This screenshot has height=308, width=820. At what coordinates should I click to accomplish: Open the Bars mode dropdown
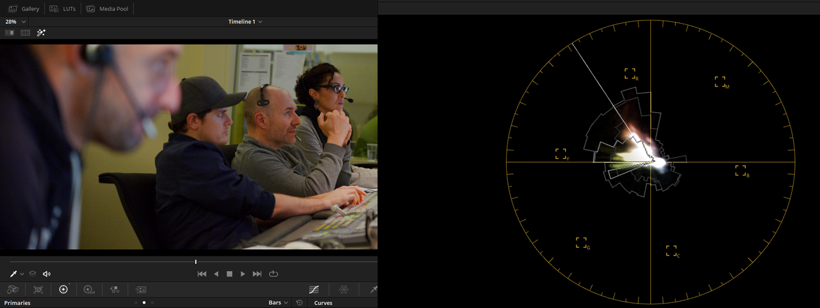click(x=278, y=303)
